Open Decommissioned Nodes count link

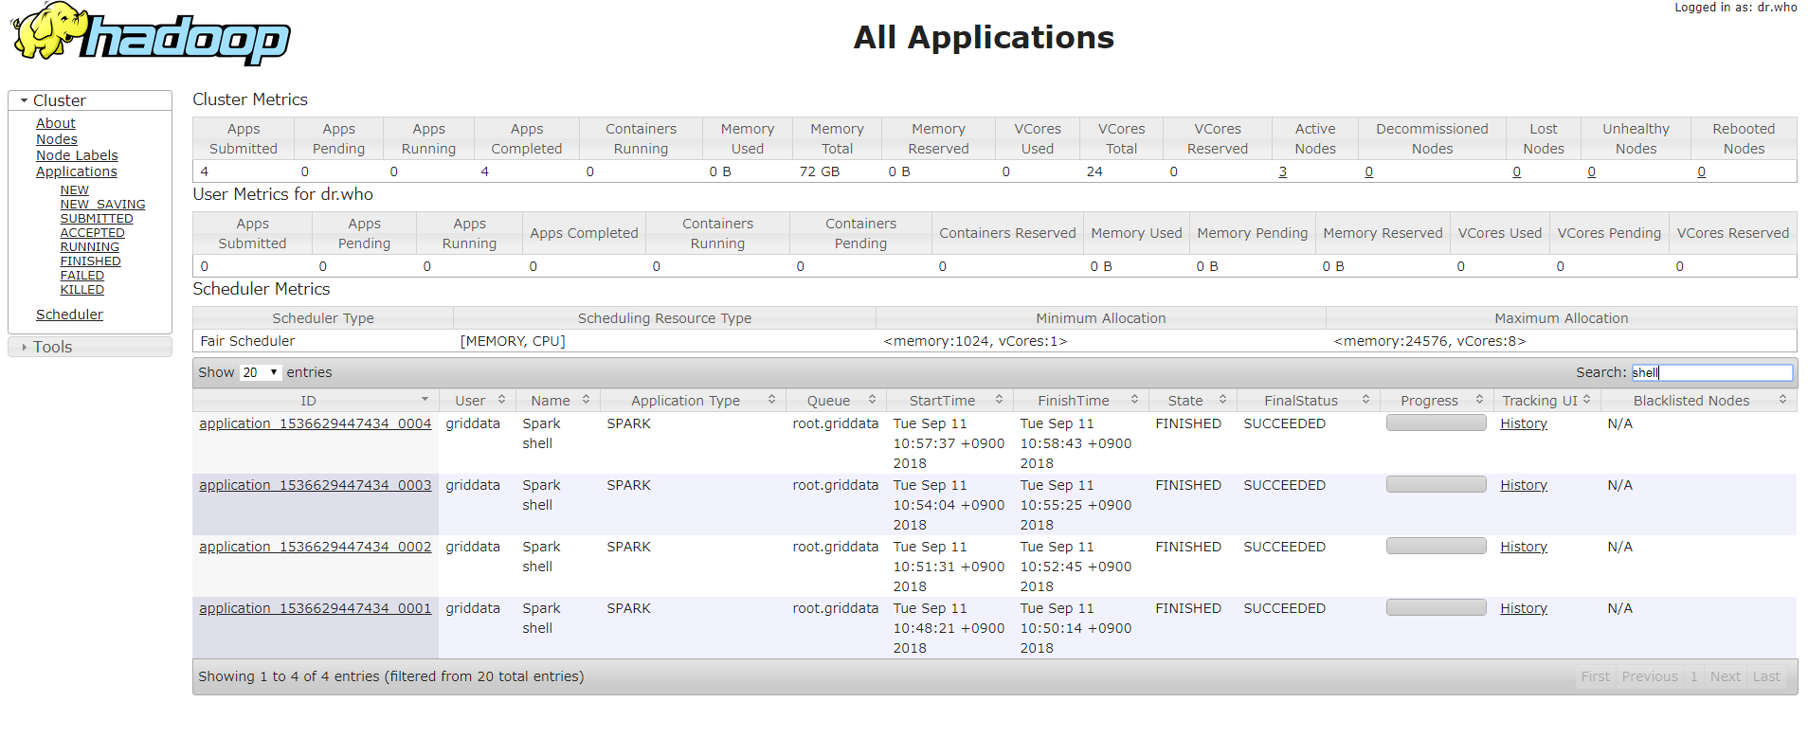pyautogui.click(x=1368, y=171)
